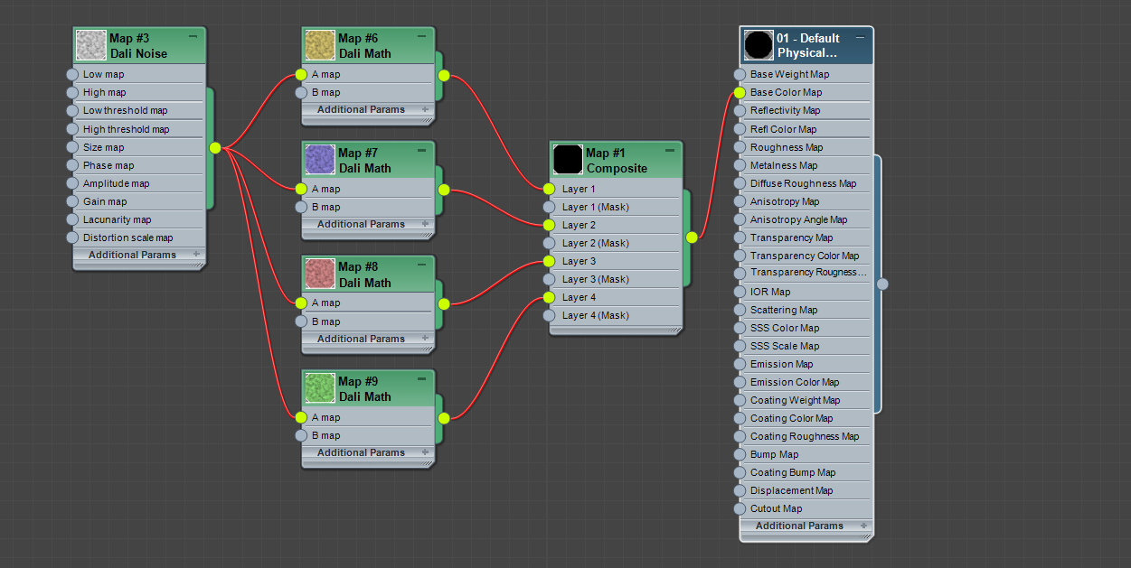Select the Gain map slot row
This screenshot has height=568, width=1131.
pos(138,201)
